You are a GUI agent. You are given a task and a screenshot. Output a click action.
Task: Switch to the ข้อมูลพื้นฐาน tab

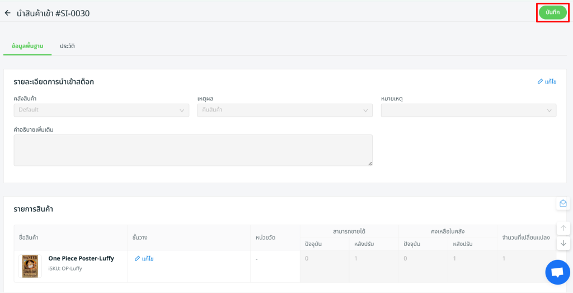pos(27,46)
